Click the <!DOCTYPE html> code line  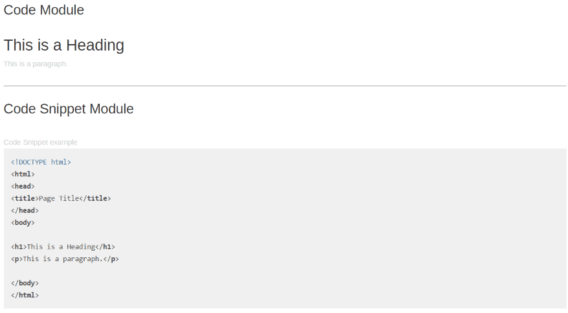[41, 162]
